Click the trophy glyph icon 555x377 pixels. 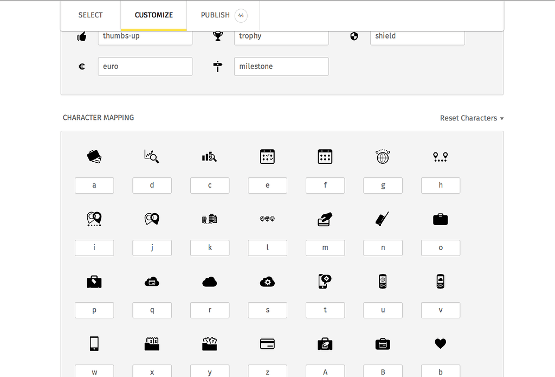[x=217, y=35]
